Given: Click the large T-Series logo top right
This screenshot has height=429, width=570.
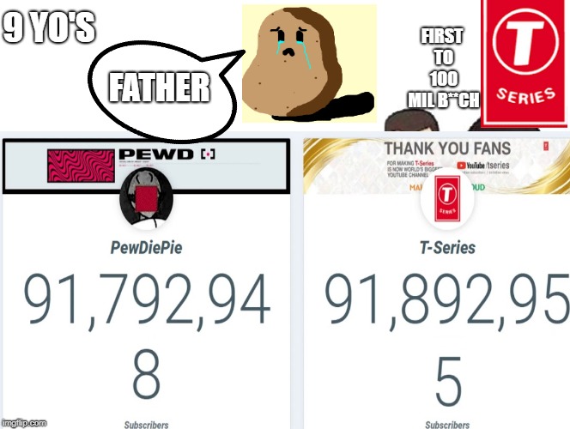Looking at the screenshot, I should tap(525, 63).
